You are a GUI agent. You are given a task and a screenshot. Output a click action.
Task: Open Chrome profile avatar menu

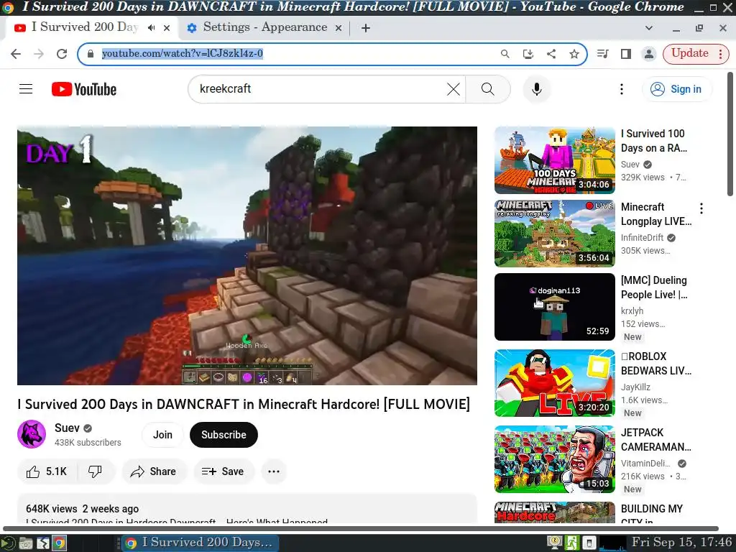649,54
